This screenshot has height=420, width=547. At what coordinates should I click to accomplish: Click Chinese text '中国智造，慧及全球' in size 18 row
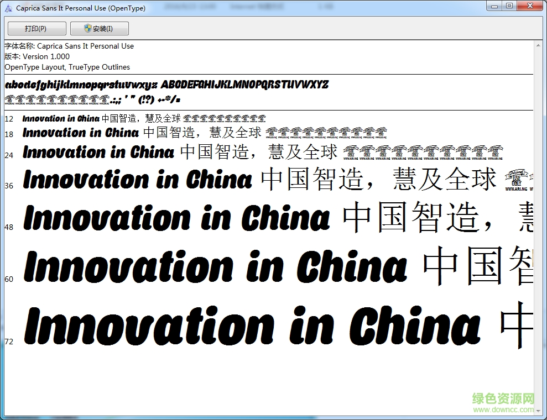202,133
